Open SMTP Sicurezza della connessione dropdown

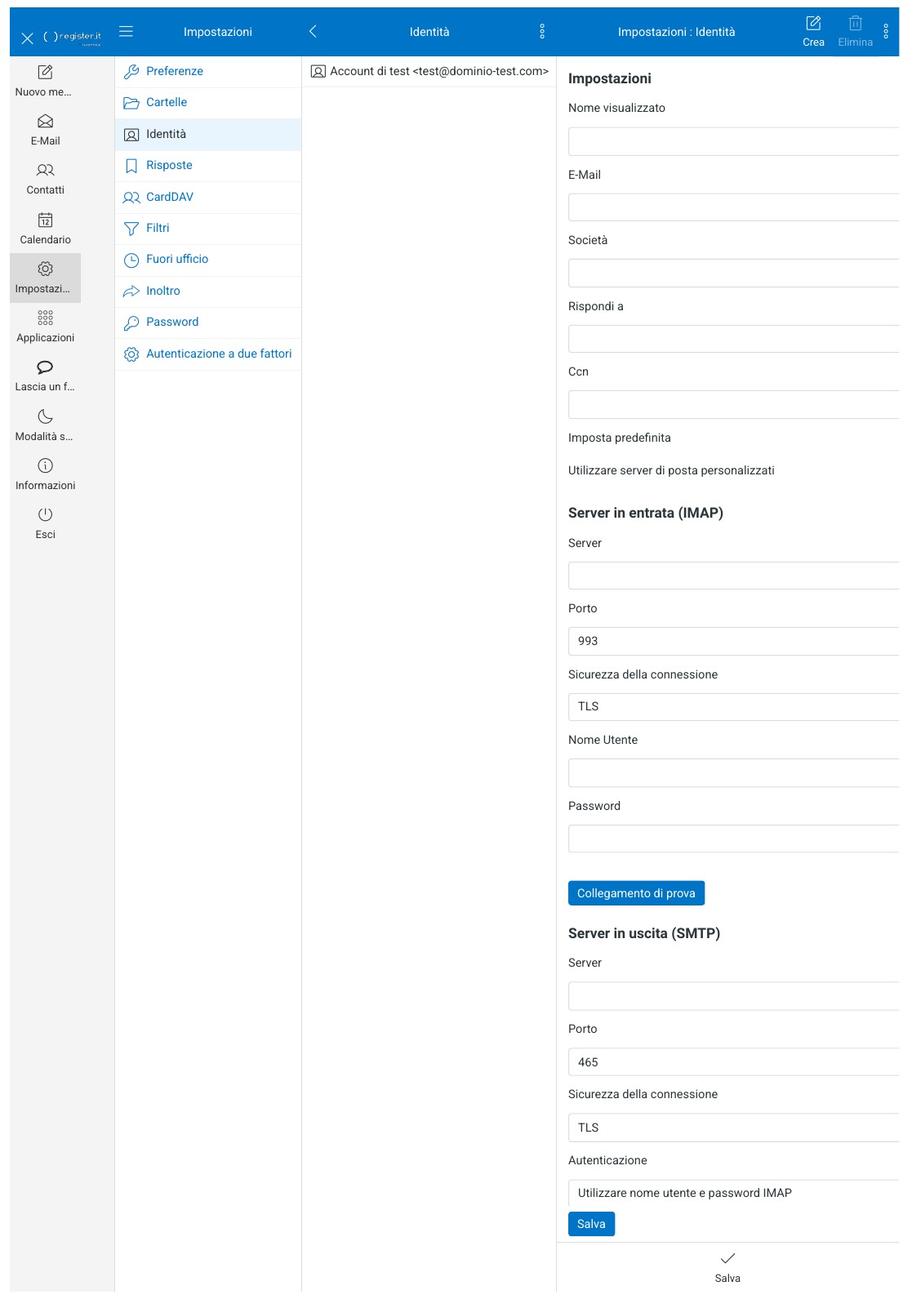[x=733, y=1128]
